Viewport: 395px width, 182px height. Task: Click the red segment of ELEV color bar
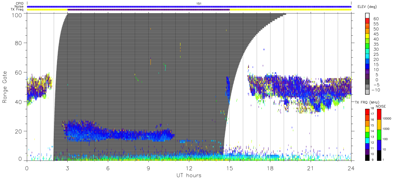pos(367,21)
